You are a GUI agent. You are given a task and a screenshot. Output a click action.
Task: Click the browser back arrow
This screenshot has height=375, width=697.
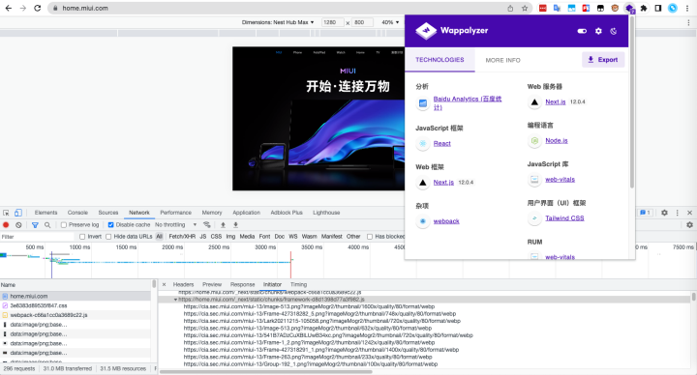pos(9,8)
